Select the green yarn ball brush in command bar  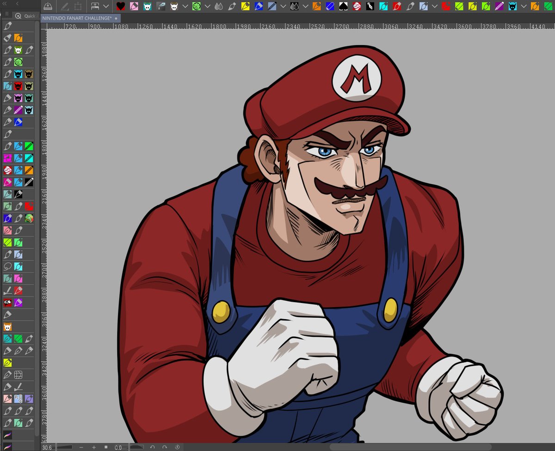pos(196,6)
